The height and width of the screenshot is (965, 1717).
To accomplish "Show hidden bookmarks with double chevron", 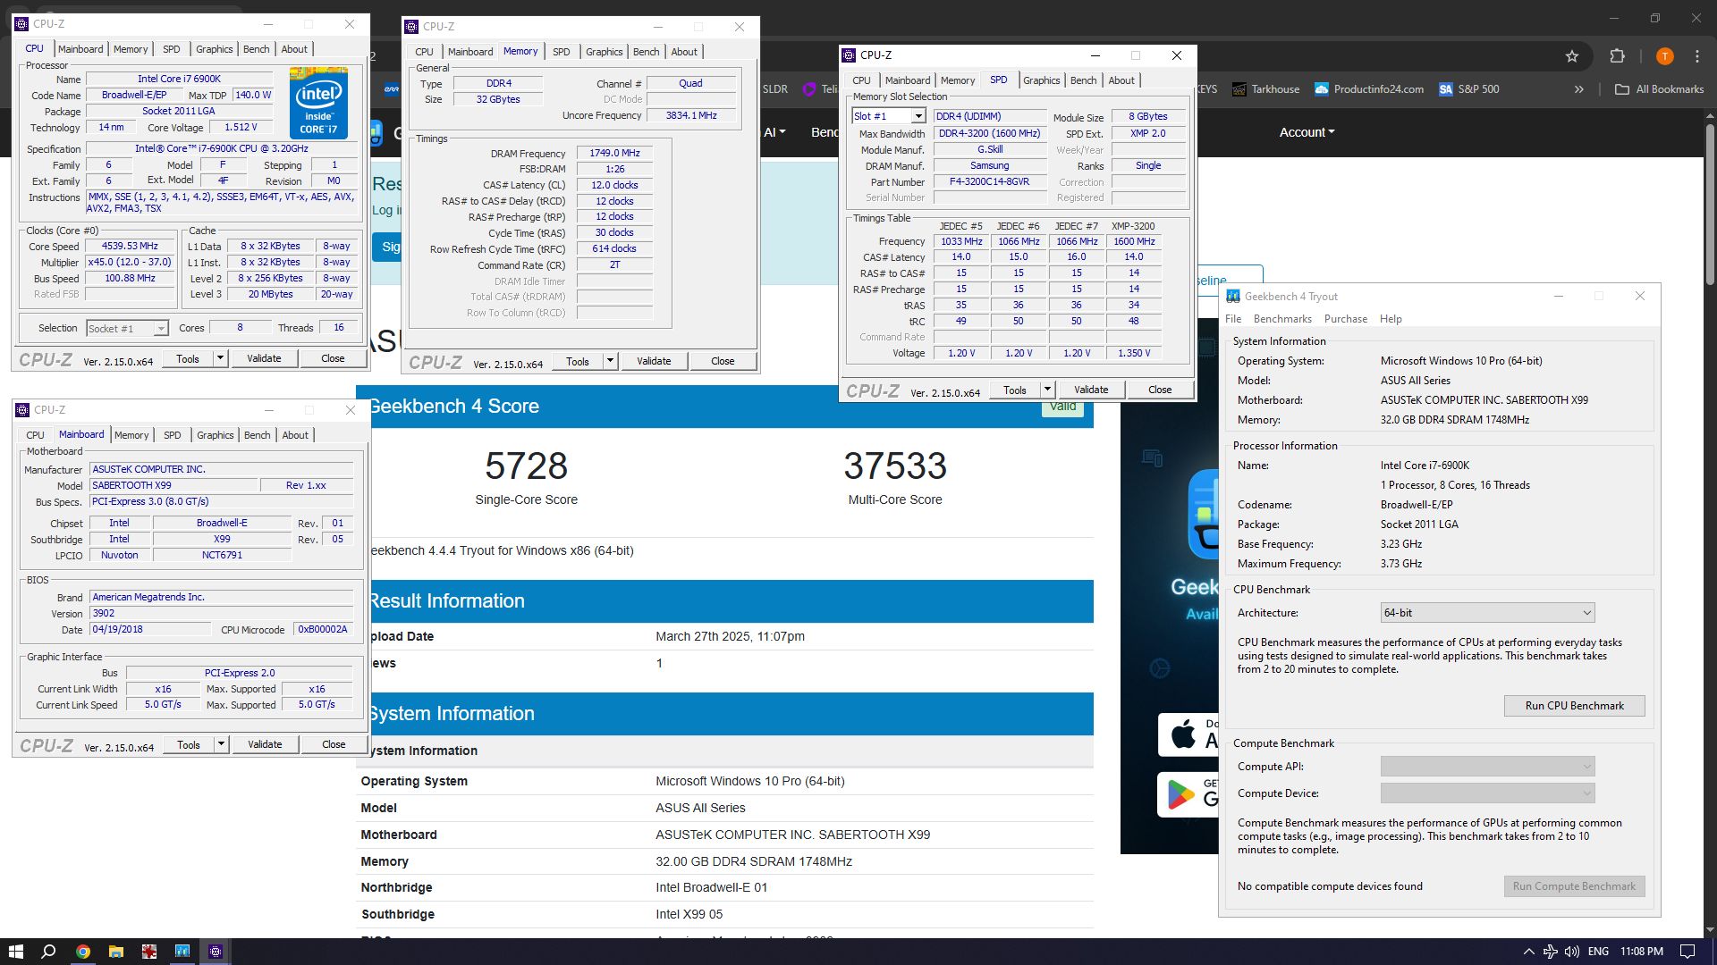I will [x=1579, y=89].
